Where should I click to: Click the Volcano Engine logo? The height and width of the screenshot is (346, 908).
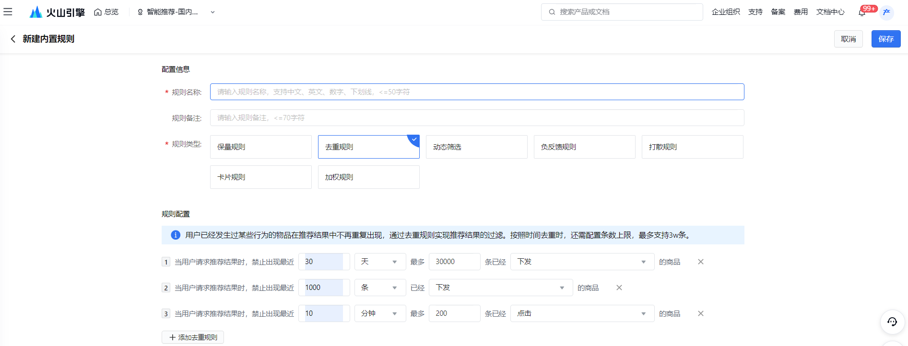pyautogui.click(x=57, y=12)
